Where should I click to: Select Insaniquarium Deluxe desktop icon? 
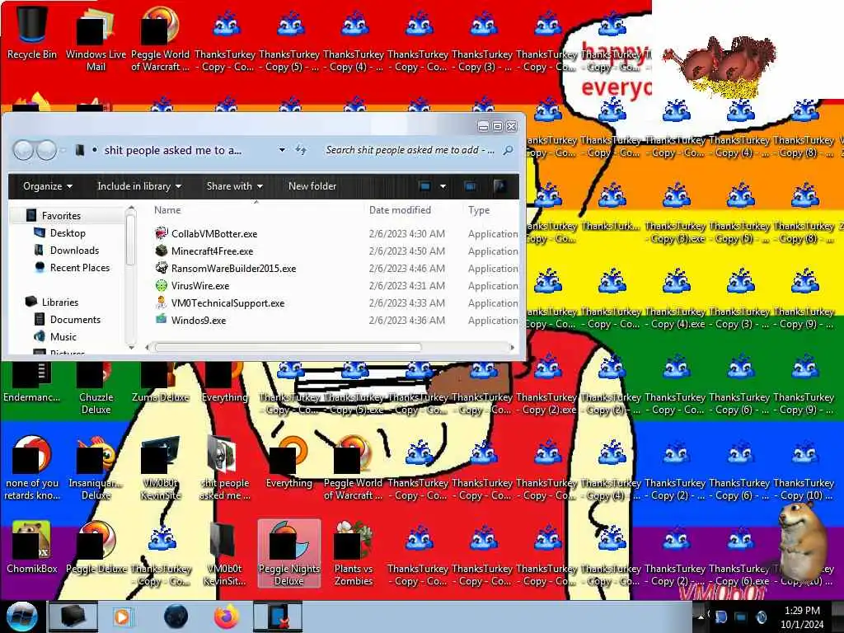tap(96, 467)
